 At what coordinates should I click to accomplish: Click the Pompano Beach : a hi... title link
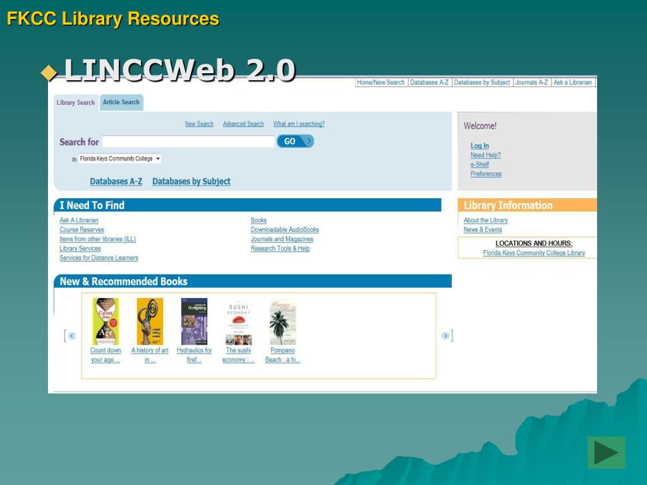click(282, 355)
